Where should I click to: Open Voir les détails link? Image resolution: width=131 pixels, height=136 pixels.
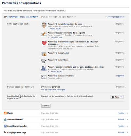pos(47,90)
